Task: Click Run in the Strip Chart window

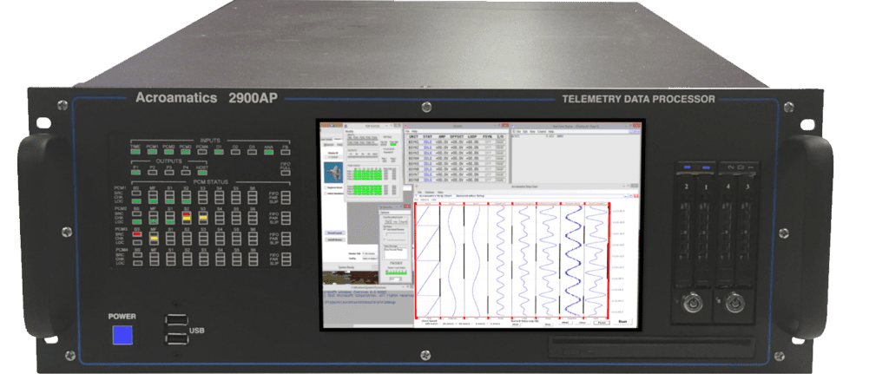Action: [622, 322]
